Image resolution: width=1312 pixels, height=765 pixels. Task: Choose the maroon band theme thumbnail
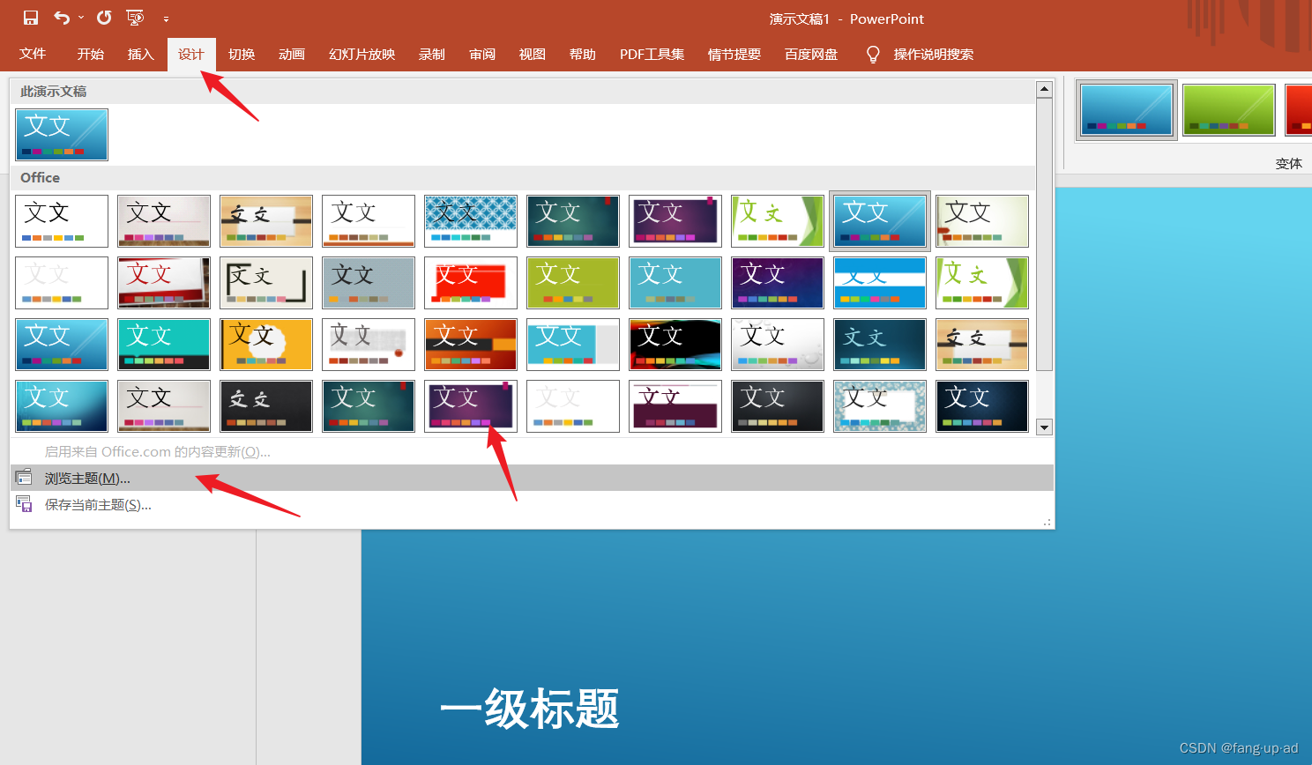(675, 406)
